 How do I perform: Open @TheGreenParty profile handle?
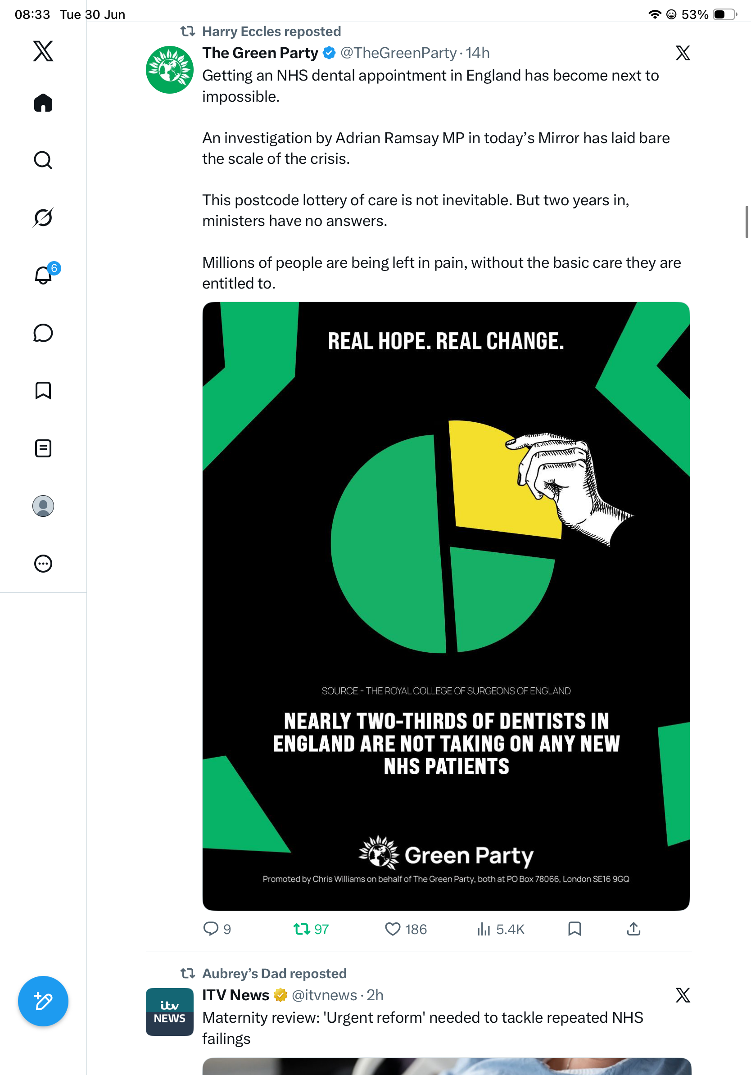click(398, 53)
